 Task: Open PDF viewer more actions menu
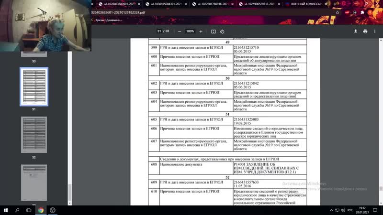[x=375, y=32]
